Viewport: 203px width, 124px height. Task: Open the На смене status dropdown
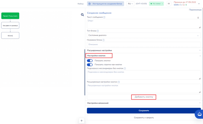(157, 4)
